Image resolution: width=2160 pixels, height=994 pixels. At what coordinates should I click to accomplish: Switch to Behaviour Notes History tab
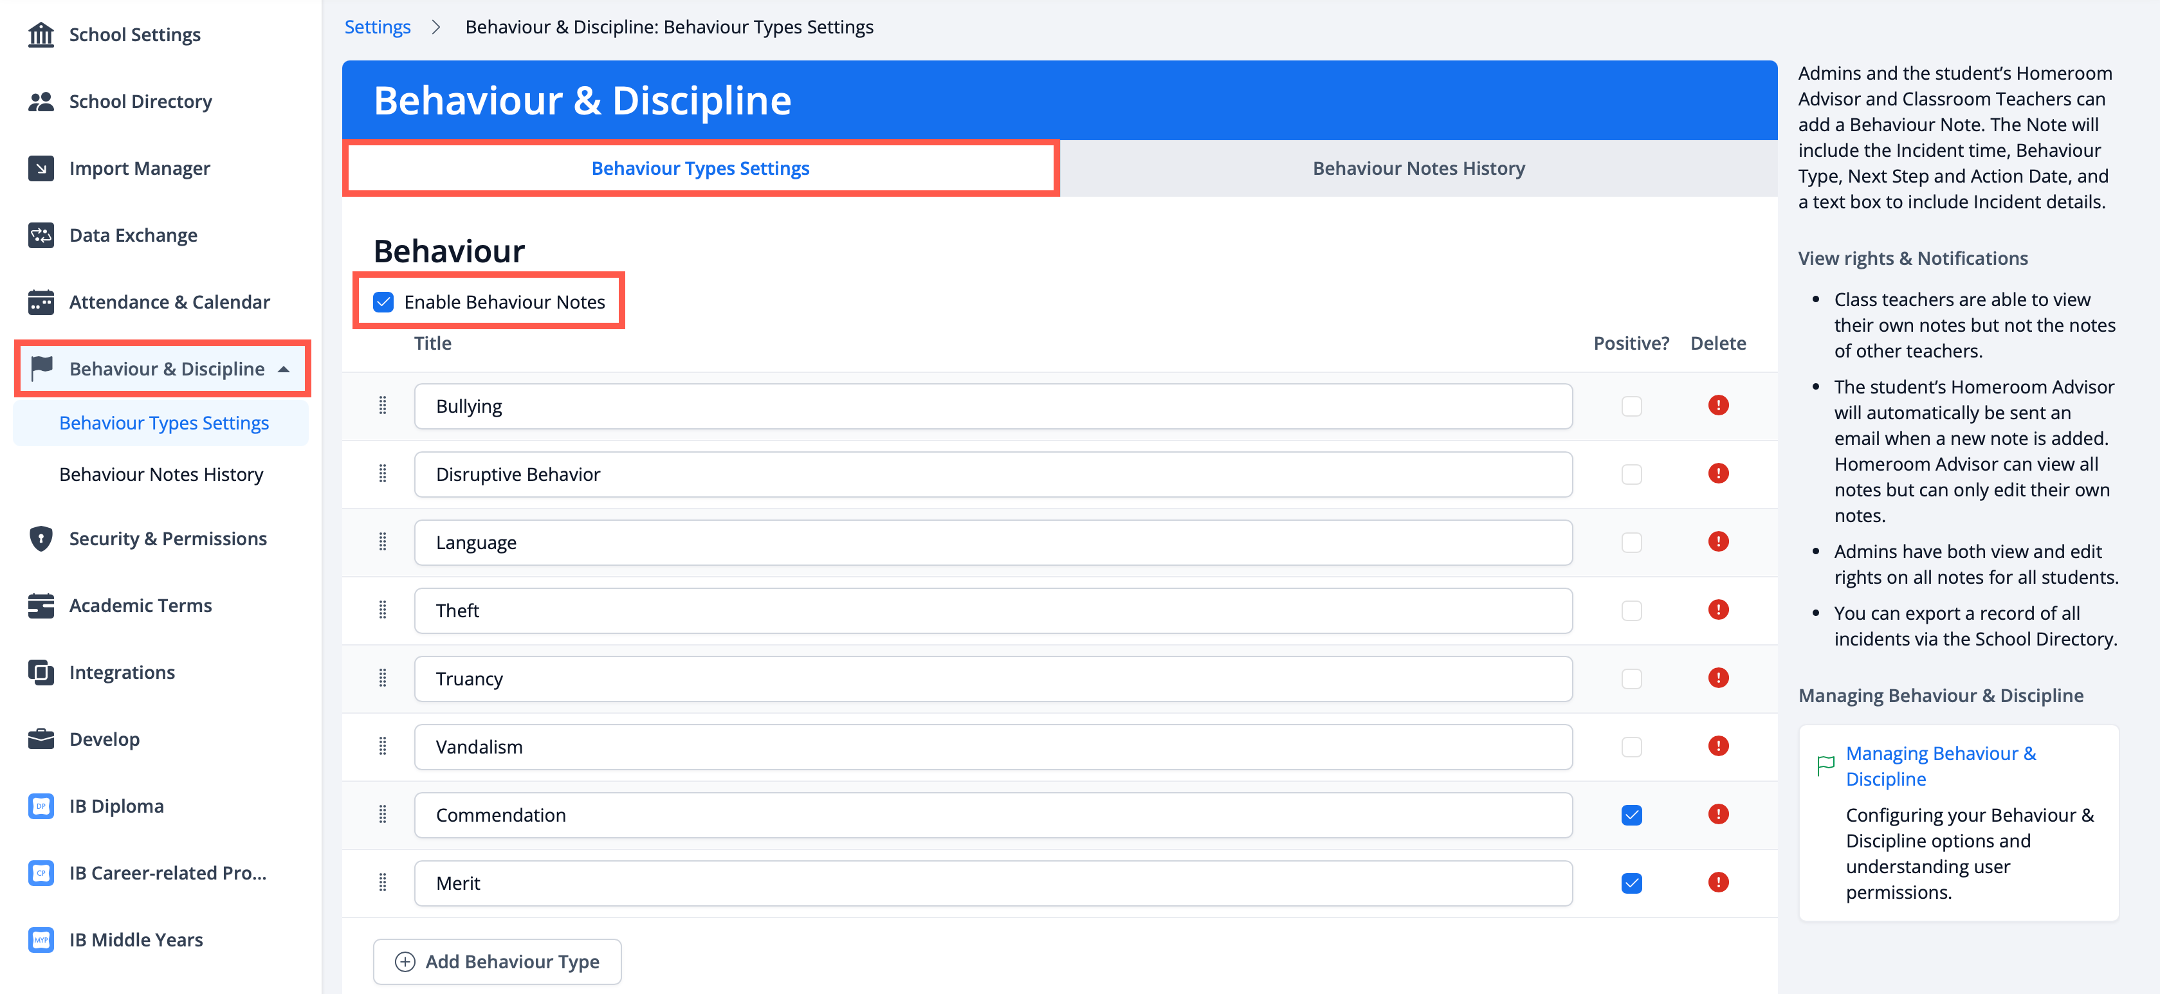1418,168
